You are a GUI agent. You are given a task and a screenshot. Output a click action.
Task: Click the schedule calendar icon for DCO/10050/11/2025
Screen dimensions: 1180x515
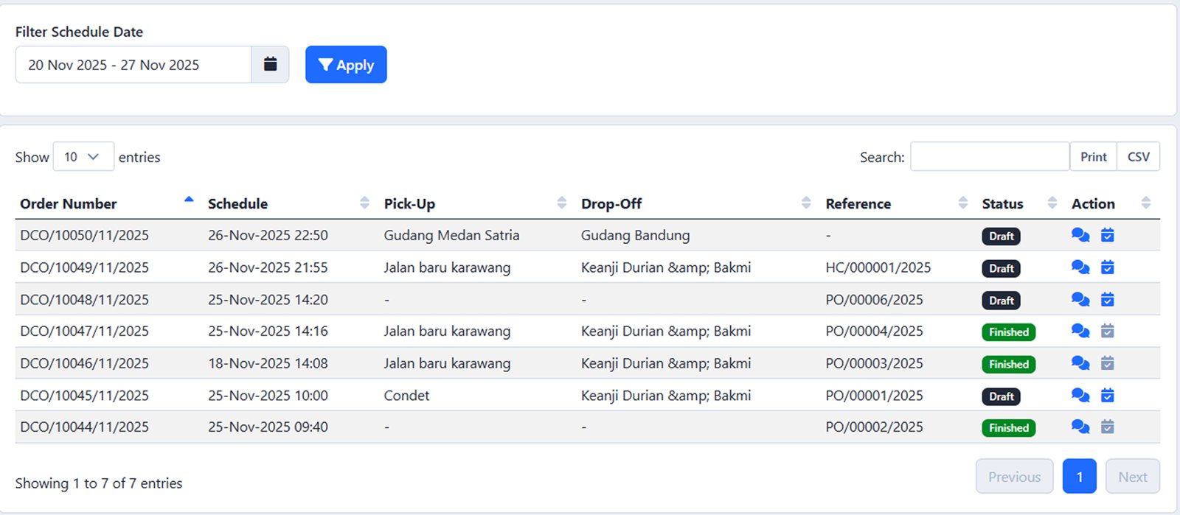(1108, 235)
